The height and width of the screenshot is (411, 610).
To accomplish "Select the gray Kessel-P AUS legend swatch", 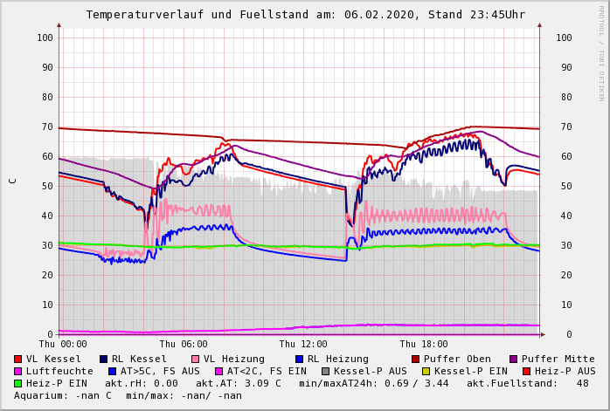I will coord(325,371).
